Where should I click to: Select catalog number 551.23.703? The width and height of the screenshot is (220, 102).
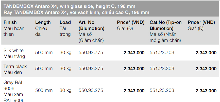point(162,53)
